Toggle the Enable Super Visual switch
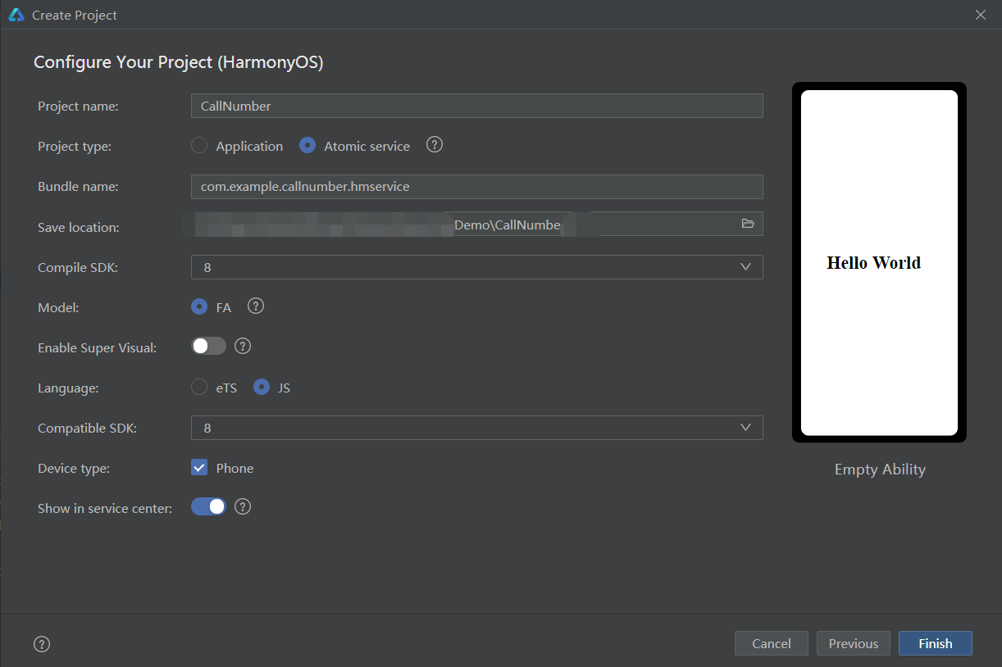The width and height of the screenshot is (1002, 667). (x=208, y=346)
